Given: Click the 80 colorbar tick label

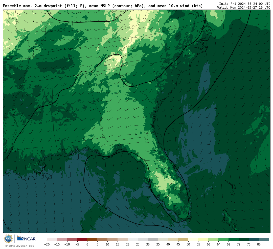Looking at the screenshot, I should pos(259,244).
